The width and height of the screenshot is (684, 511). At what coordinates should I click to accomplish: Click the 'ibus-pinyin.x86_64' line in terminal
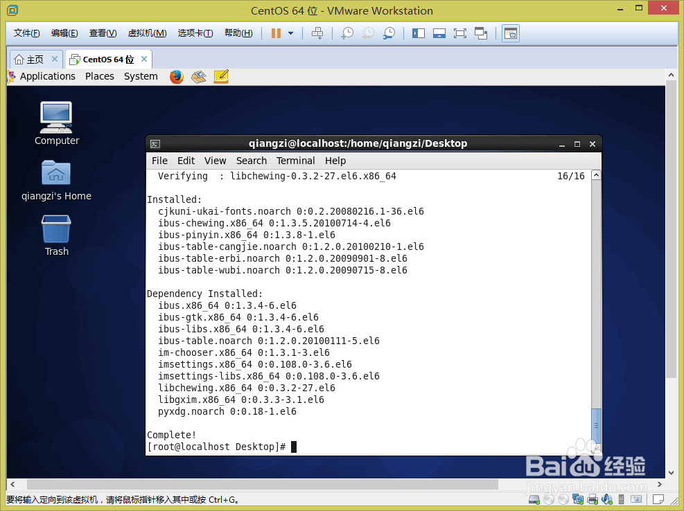pyautogui.click(x=247, y=235)
